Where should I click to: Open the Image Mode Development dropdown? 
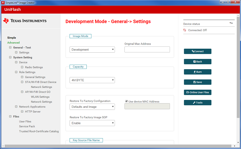pyautogui.click(x=92, y=50)
